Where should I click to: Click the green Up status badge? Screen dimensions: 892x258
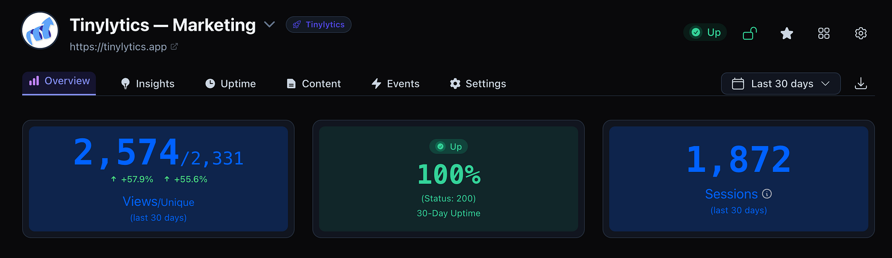click(x=705, y=33)
